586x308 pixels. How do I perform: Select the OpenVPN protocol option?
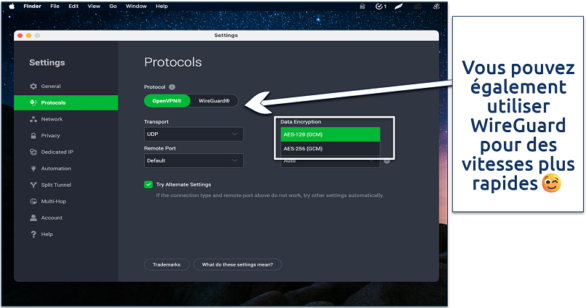pos(168,101)
